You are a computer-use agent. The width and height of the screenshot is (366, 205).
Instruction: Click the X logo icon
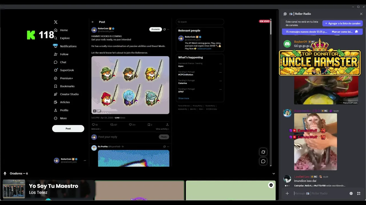click(x=56, y=22)
